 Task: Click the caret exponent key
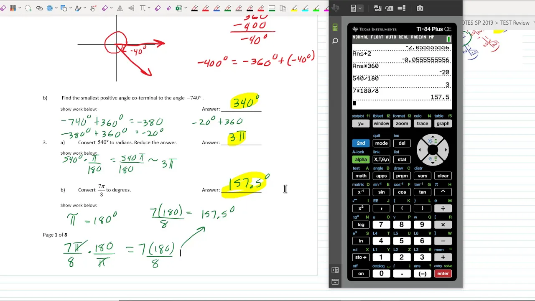[443, 192]
